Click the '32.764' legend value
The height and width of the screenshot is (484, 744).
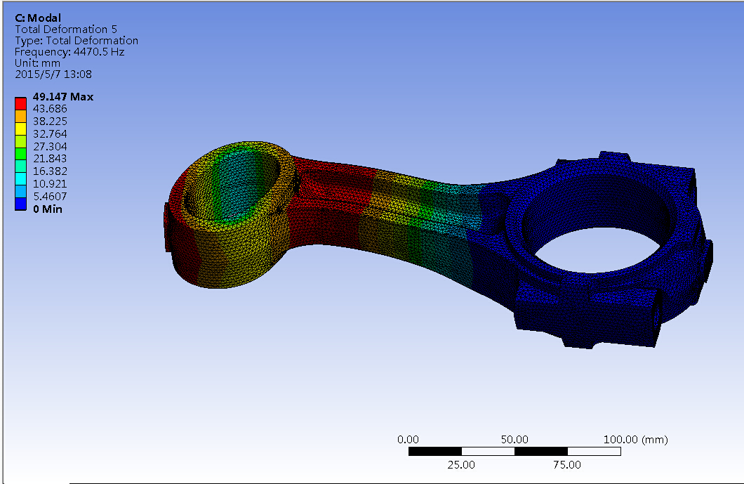coord(50,134)
